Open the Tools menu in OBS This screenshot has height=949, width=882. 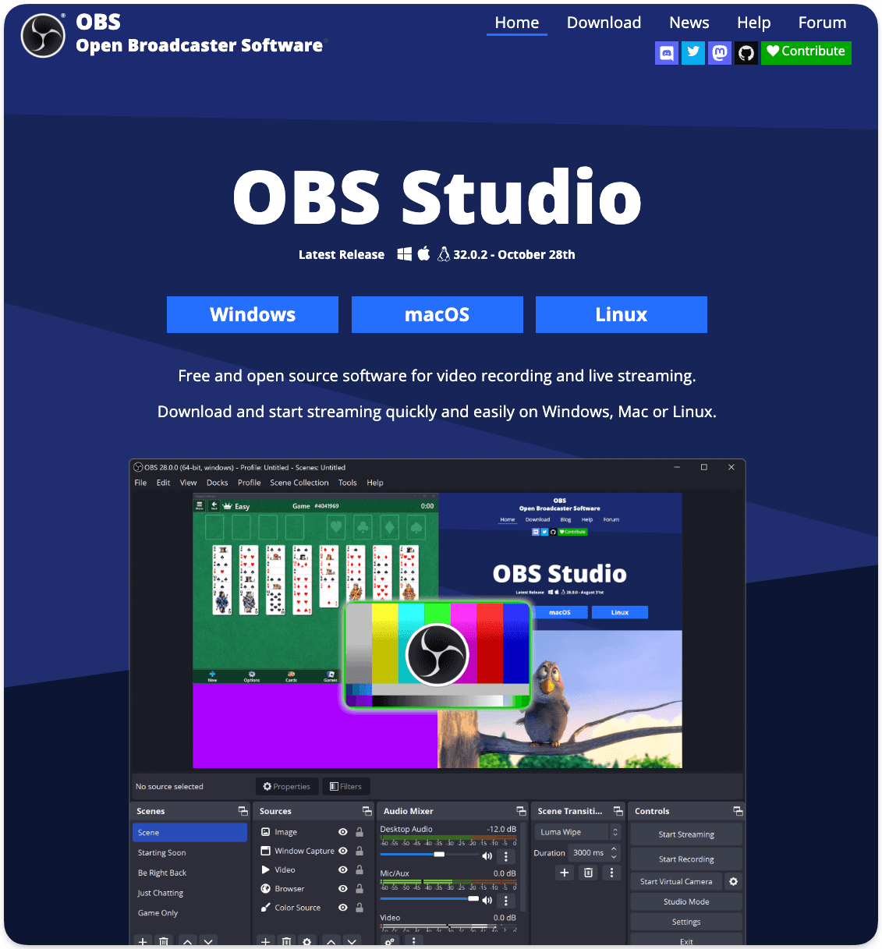[x=347, y=483]
